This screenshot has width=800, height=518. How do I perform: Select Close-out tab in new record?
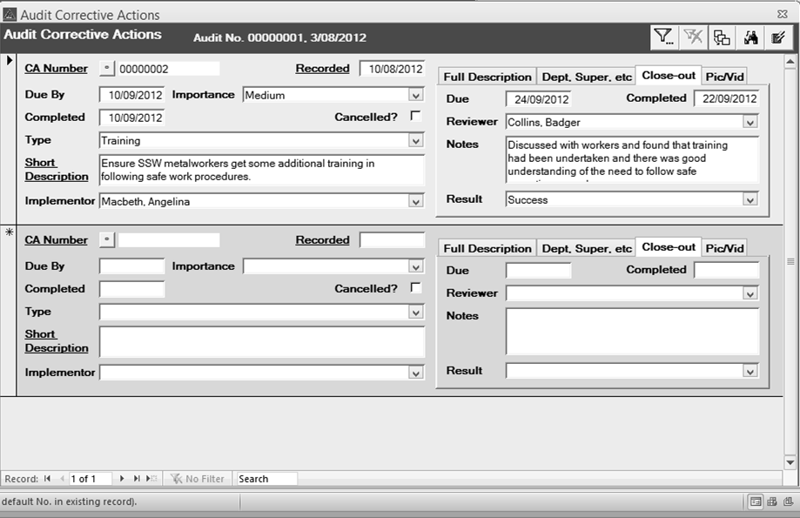[x=669, y=247]
